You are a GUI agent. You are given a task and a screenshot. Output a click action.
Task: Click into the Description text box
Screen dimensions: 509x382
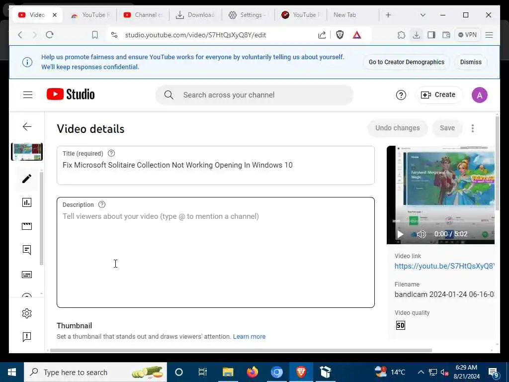(x=216, y=252)
